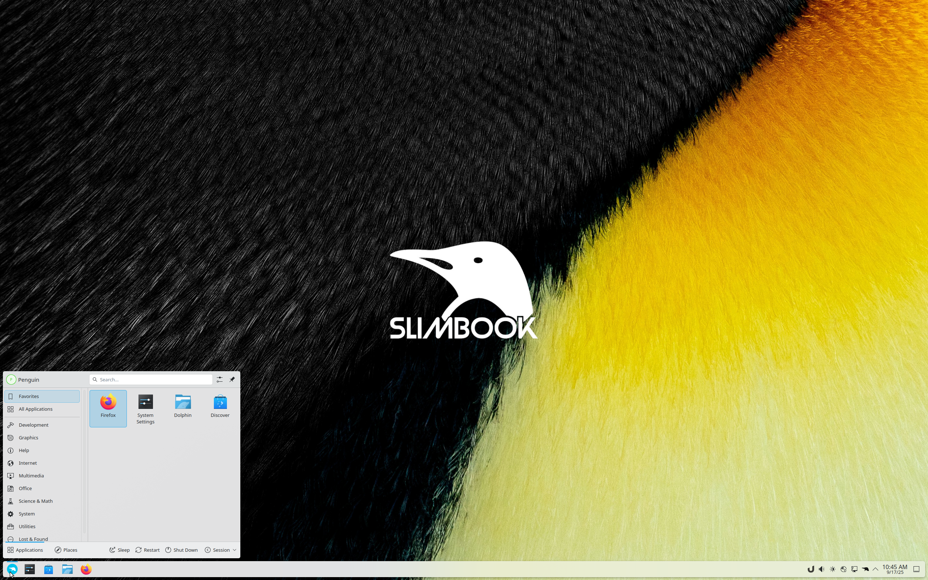Screen dimensions: 928x580
Task: Open the brightness and color tray icon
Action: tap(833, 569)
